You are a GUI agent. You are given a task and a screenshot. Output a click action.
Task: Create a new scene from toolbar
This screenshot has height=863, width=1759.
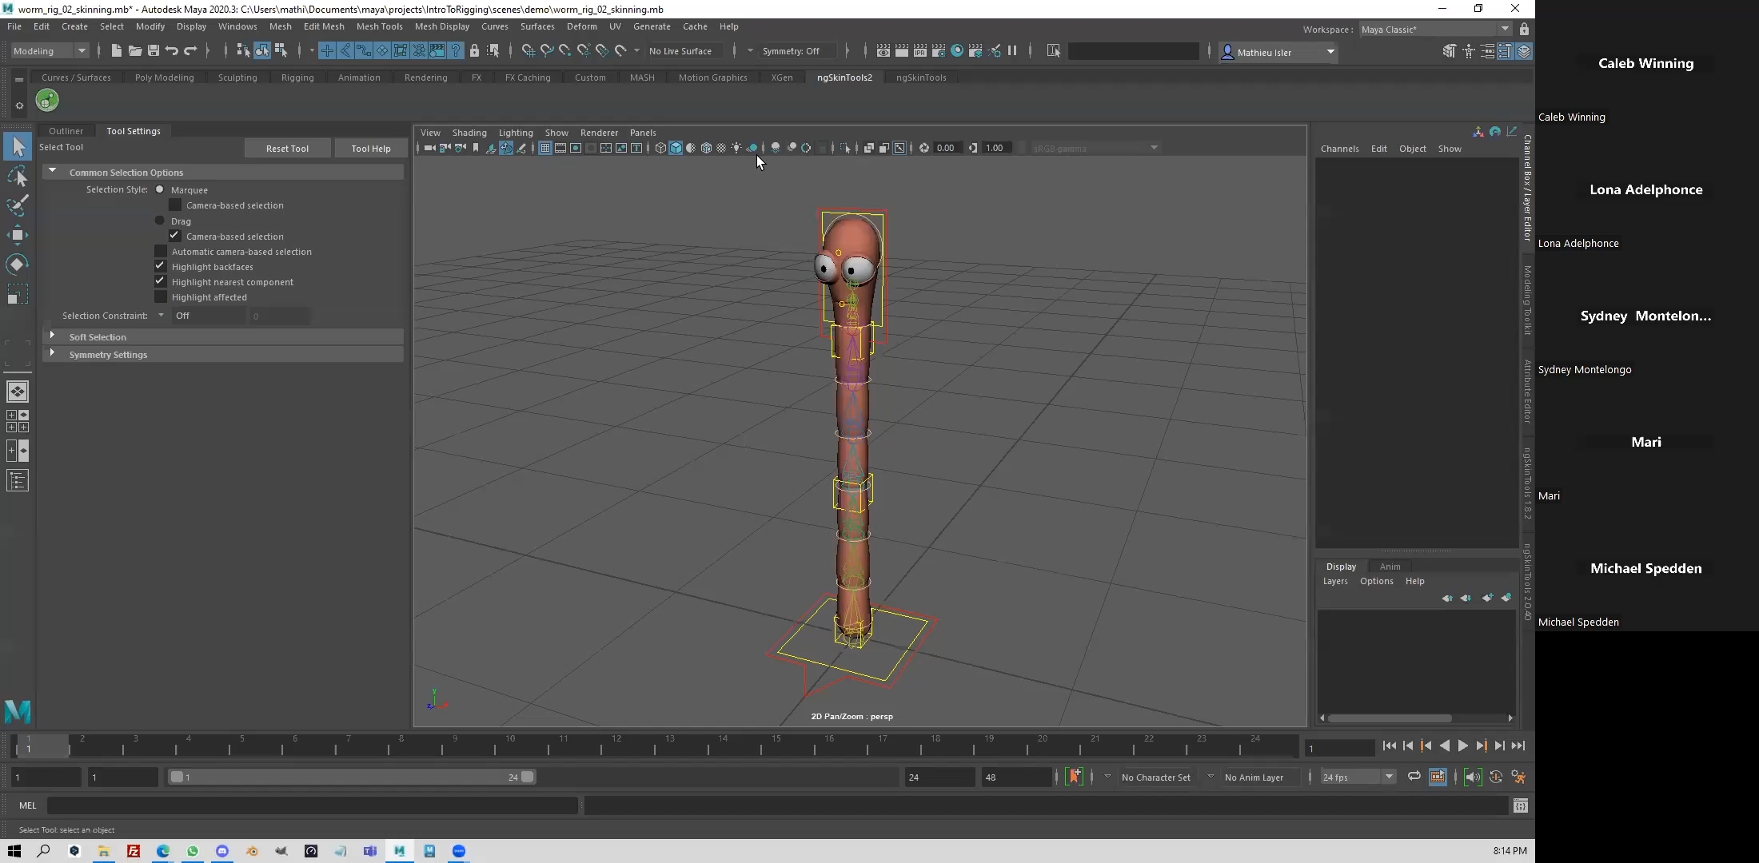click(x=117, y=51)
